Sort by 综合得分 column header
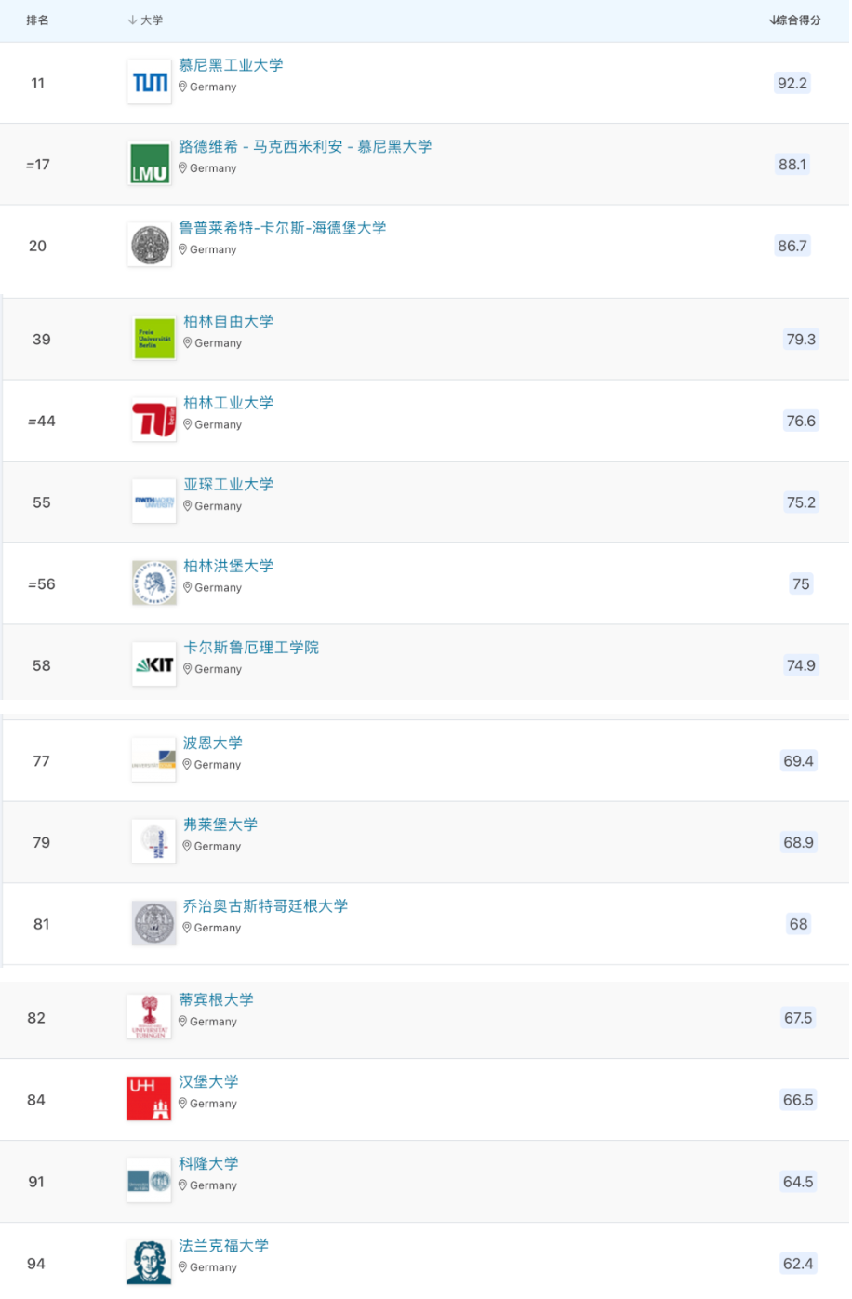 [795, 20]
